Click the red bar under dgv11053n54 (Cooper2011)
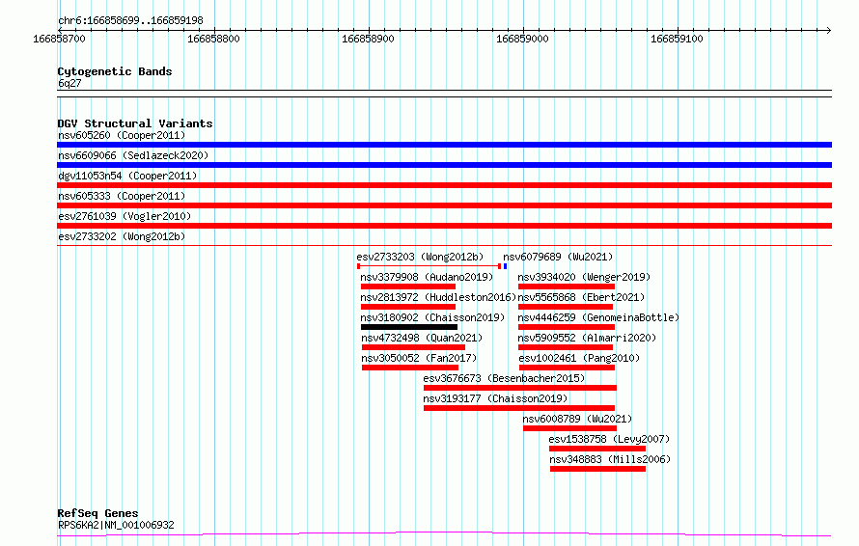The height and width of the screenshot is (546, 859). [444, 185]
